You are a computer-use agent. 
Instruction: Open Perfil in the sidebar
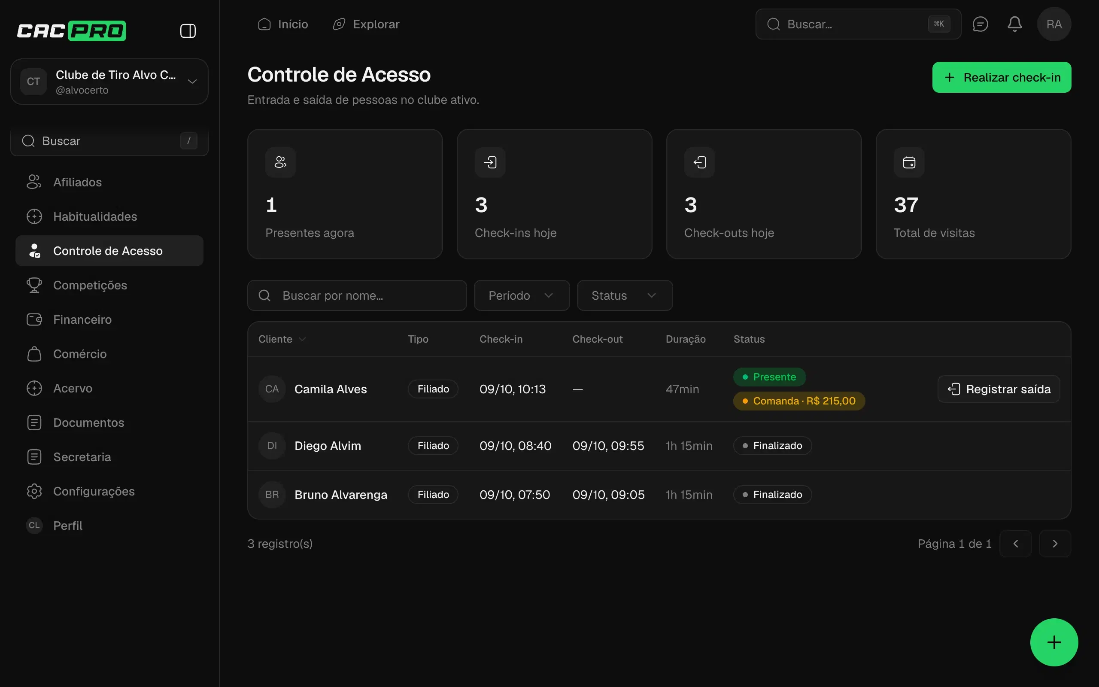point(109,526)
